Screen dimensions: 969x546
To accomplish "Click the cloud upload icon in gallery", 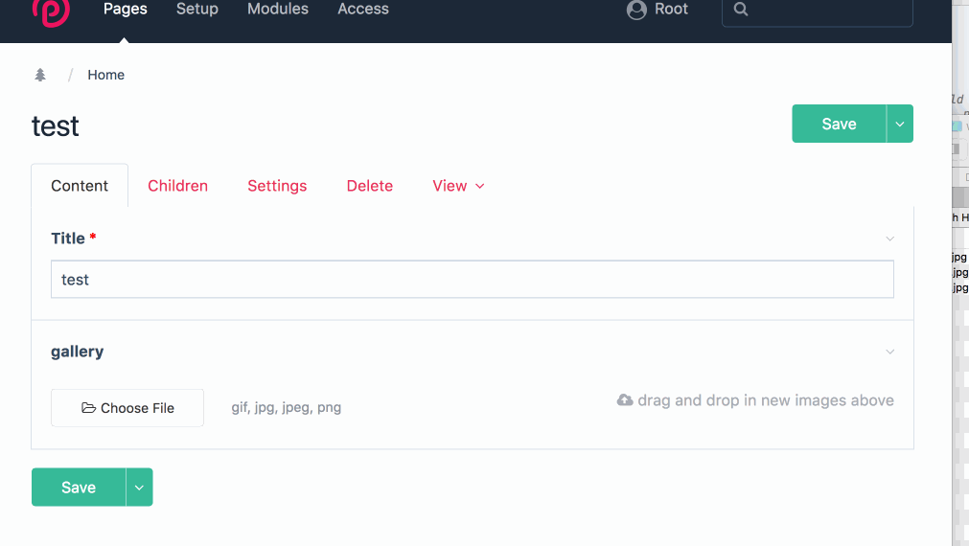I will click(x=625, y=400).
